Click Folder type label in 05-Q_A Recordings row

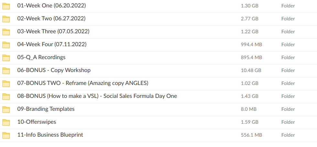pos(288,58)
